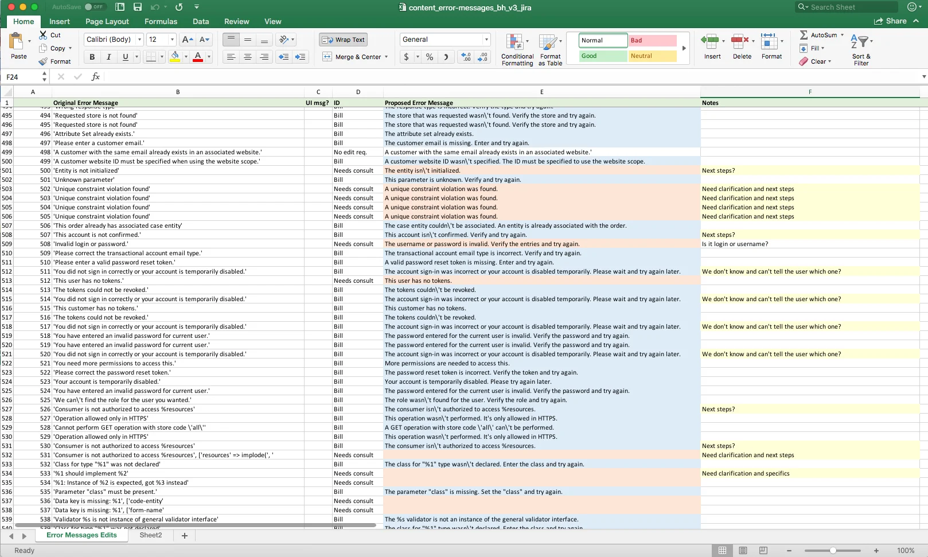Expand the formula bar
Image resolution: width=928 pixels, height=557 pixels.
(x=923, y=76)
